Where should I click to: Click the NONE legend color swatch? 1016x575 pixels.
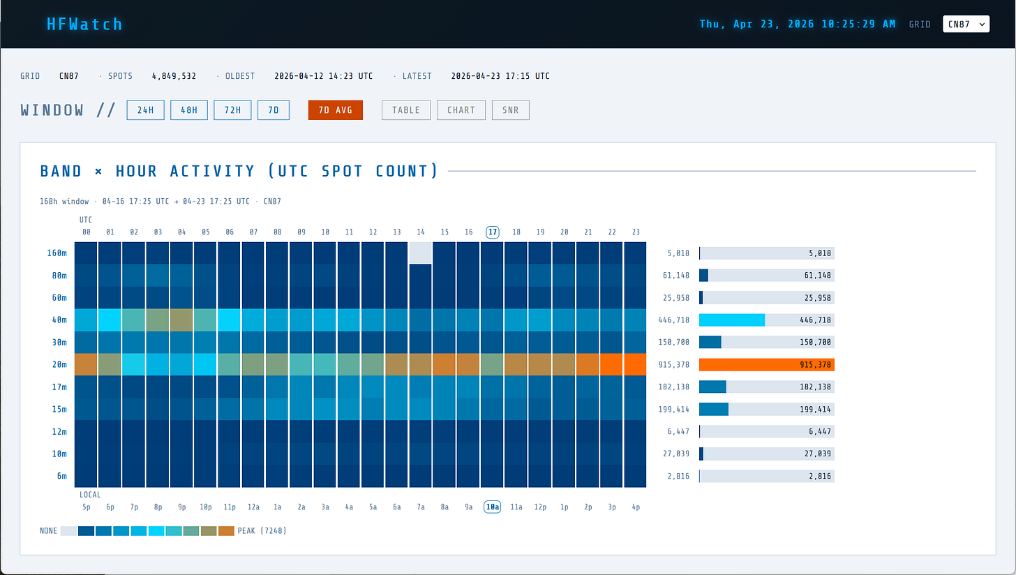68,530
